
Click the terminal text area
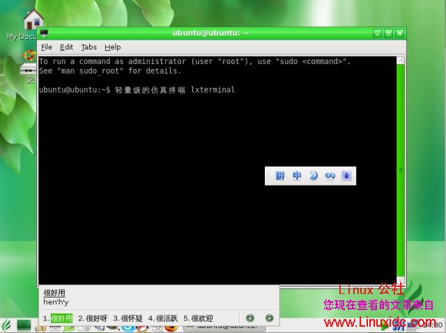(217, 170)
